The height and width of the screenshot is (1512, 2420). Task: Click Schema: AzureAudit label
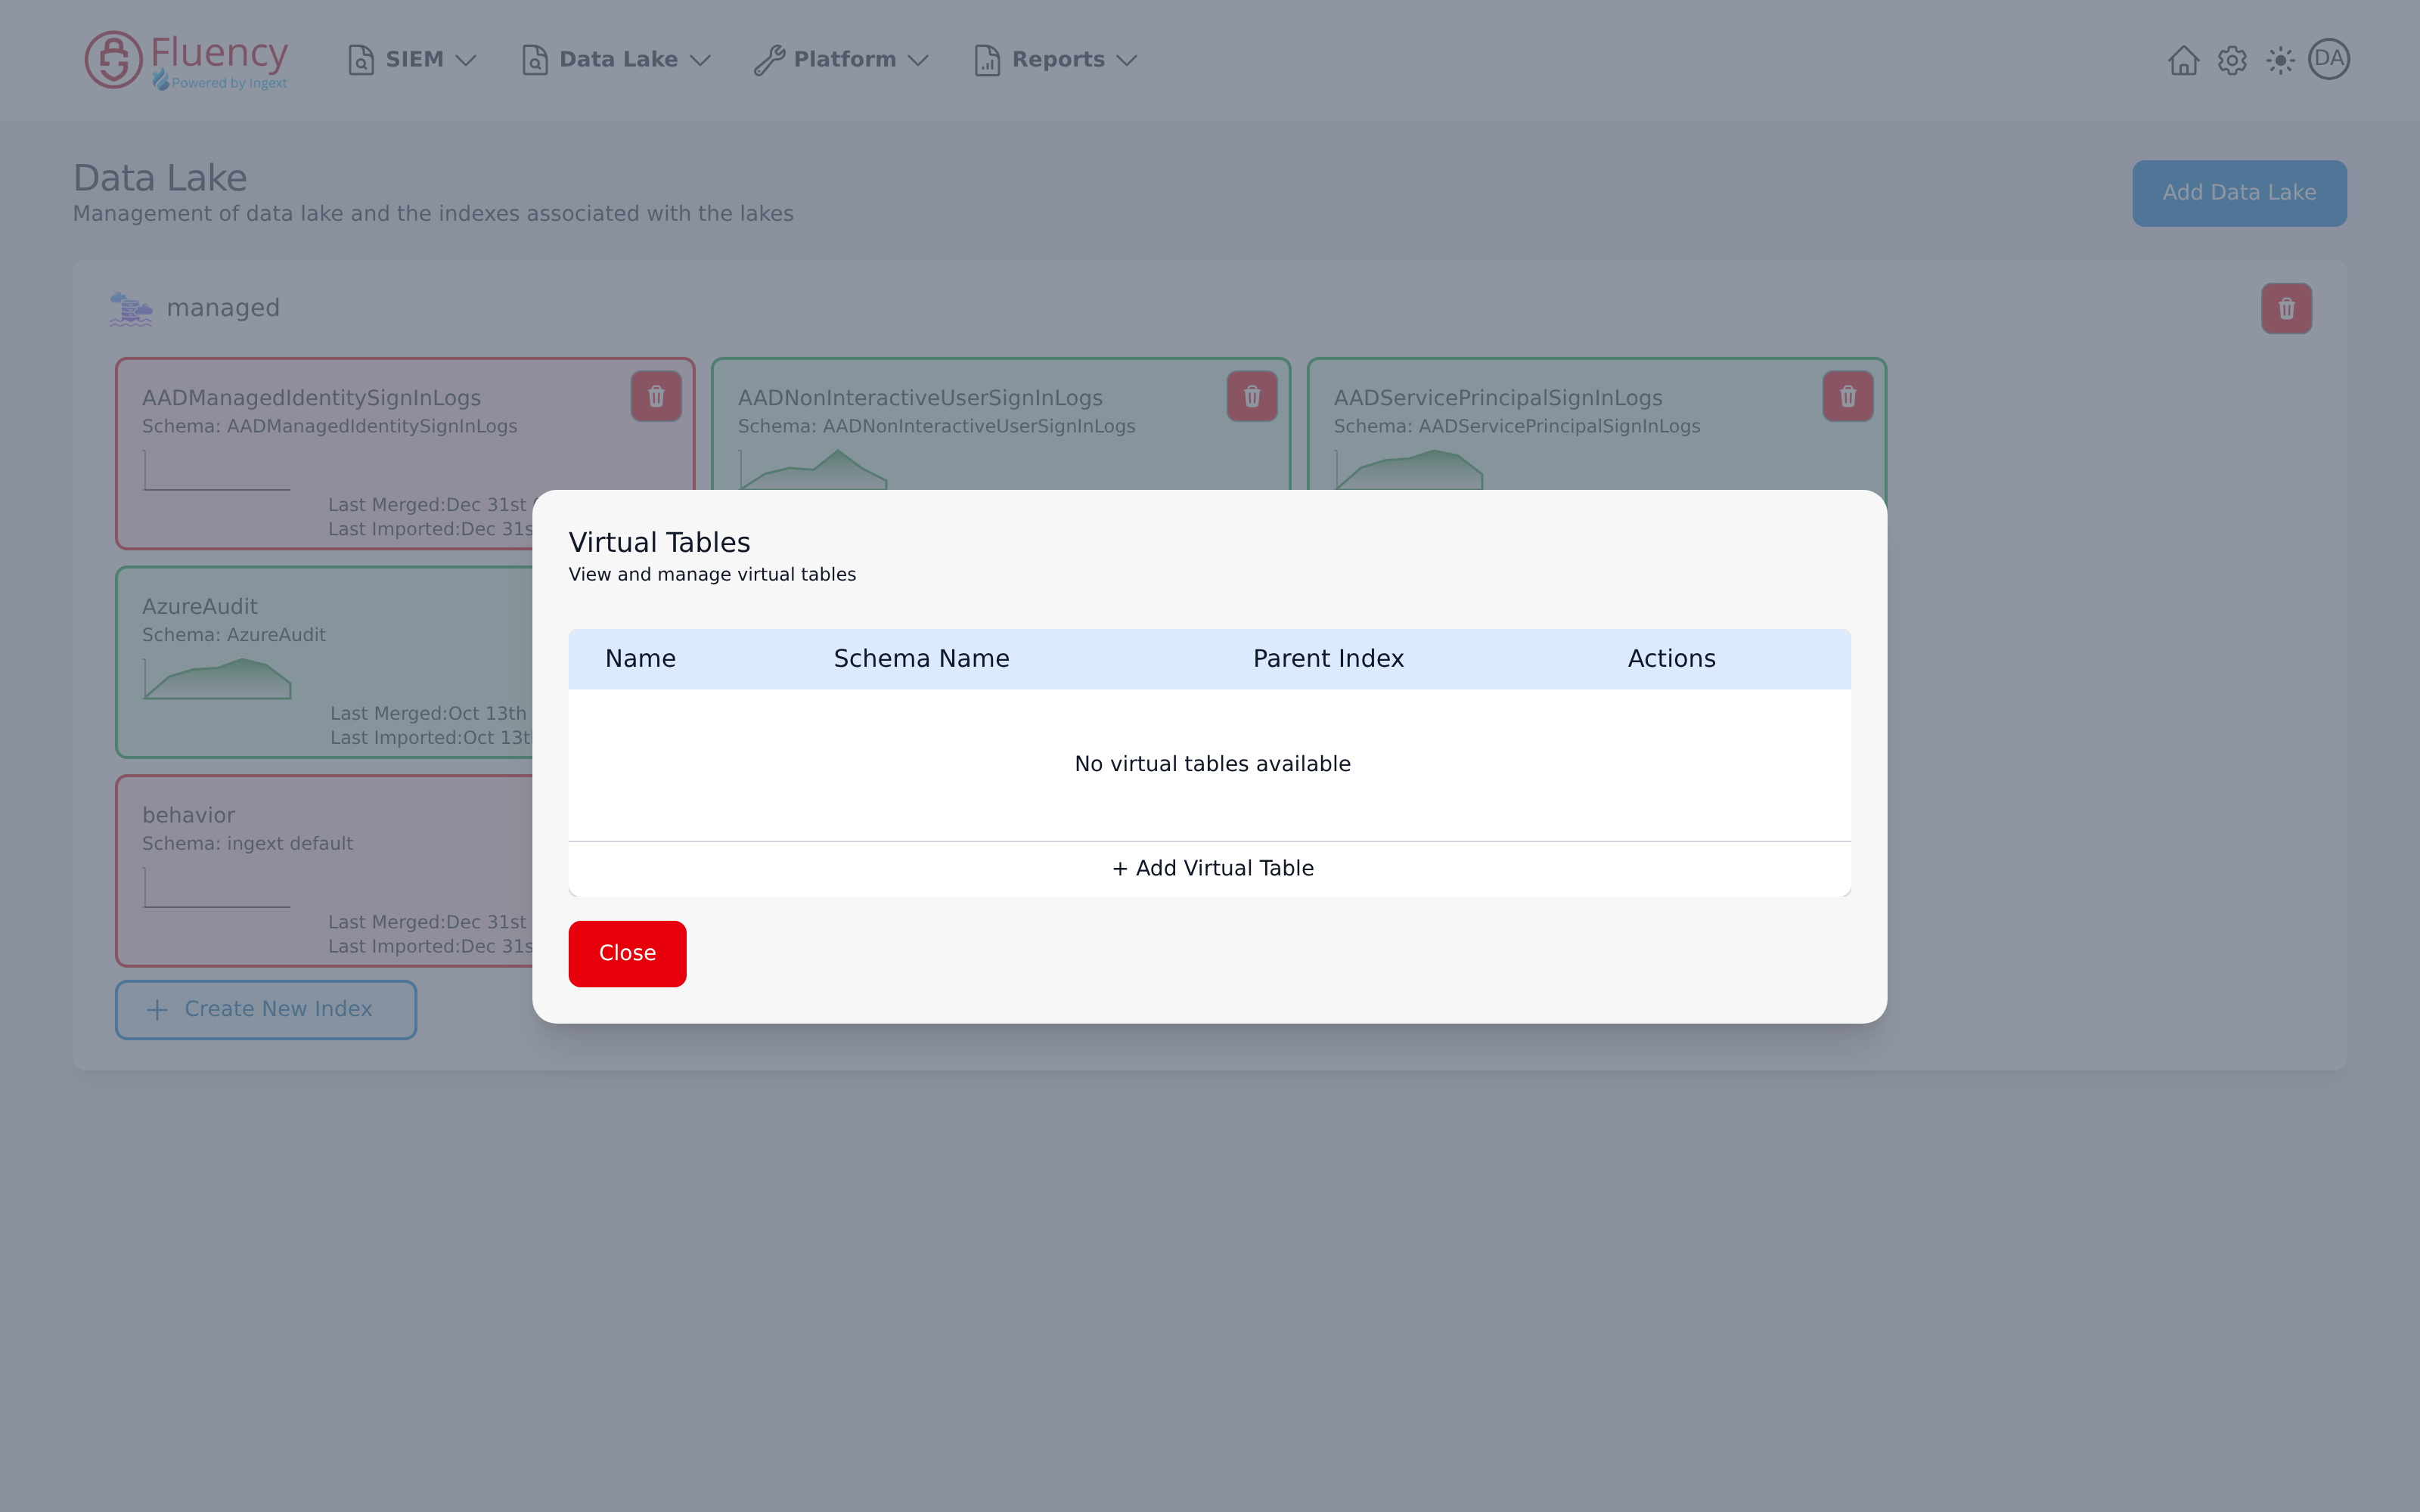point(234,635)
